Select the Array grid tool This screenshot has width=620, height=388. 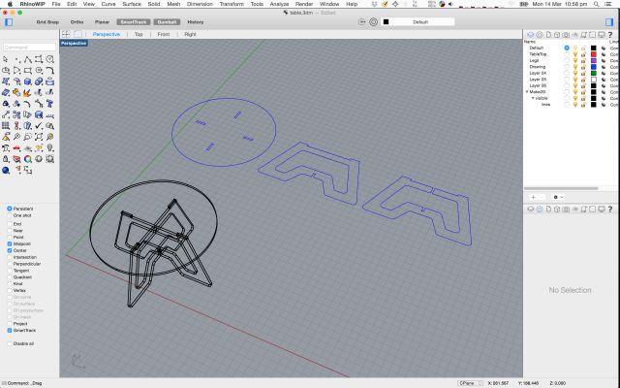pos(6,126)
